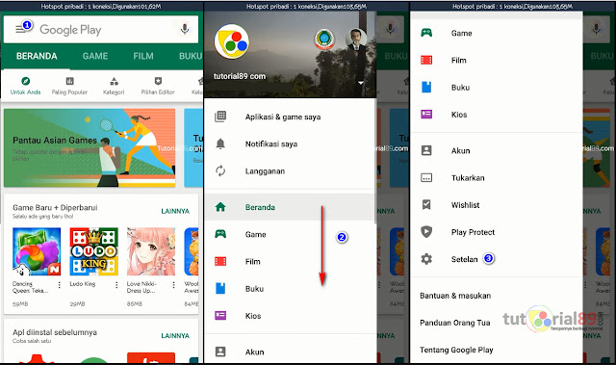Switch to the BERANDA tab

tap(37, 56)
